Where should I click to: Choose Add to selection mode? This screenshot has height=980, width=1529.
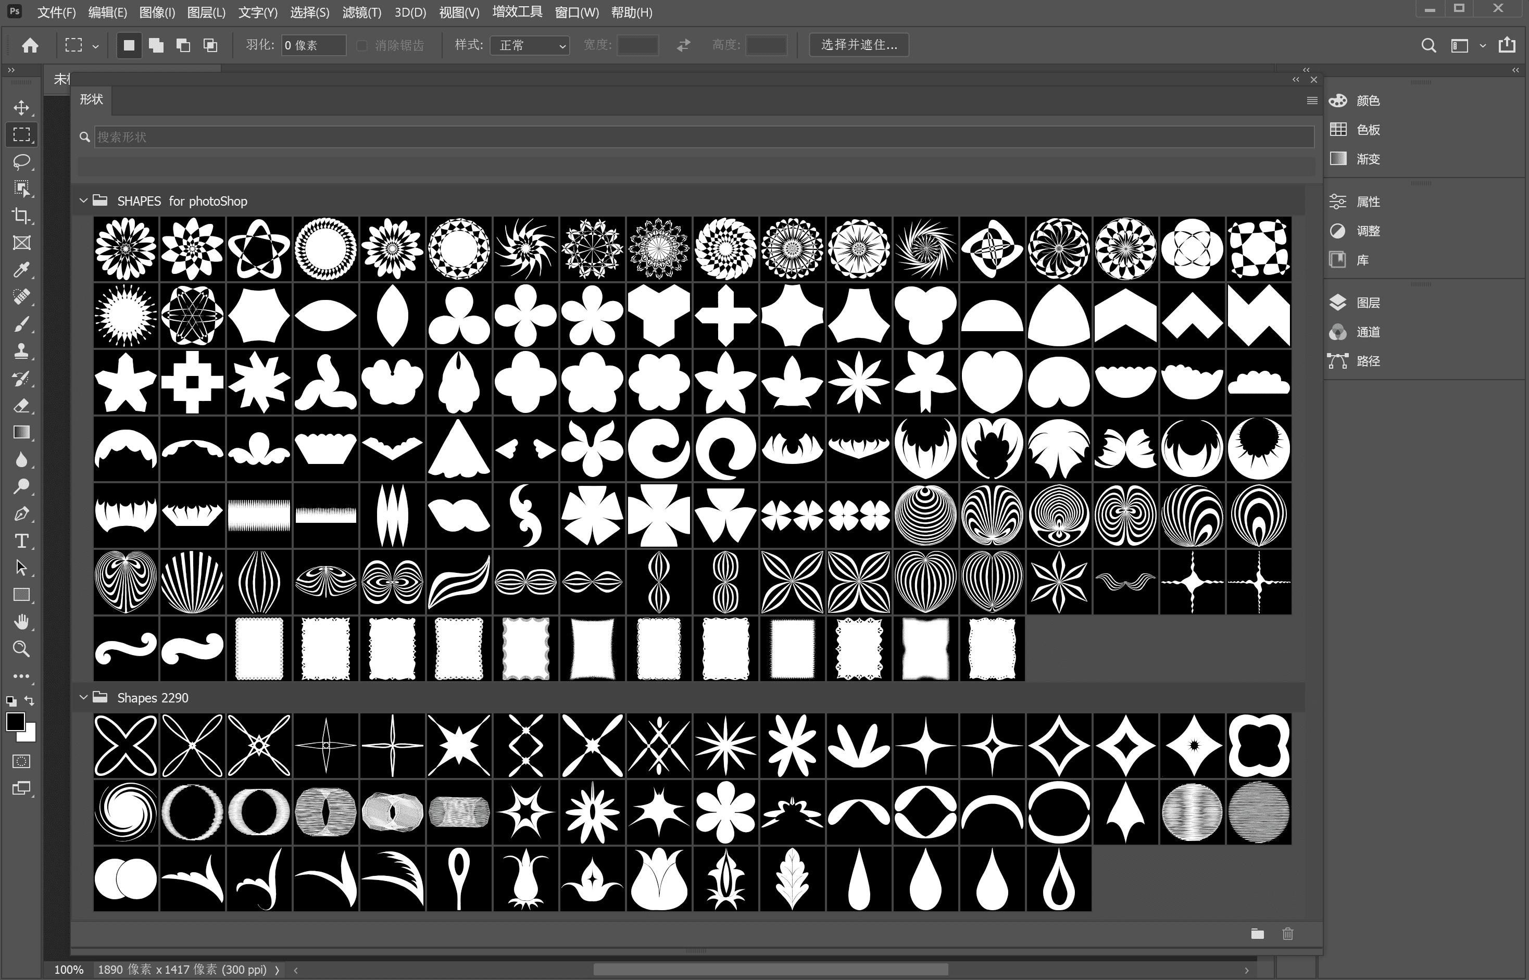pyautogui.click(x=156, y=45)
